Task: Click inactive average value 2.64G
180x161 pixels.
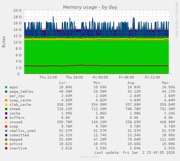Action: 135,148
